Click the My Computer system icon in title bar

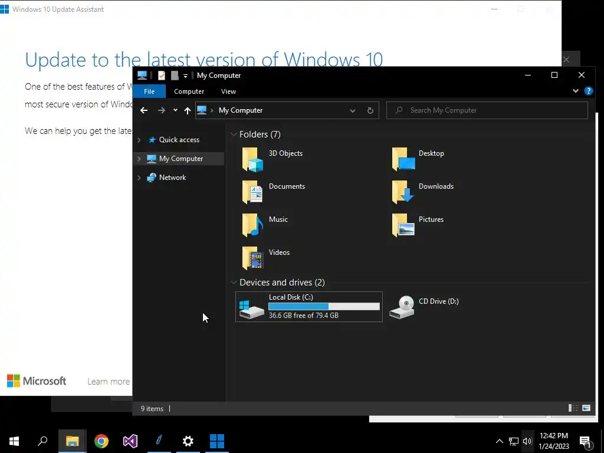(x=142, y=75)
